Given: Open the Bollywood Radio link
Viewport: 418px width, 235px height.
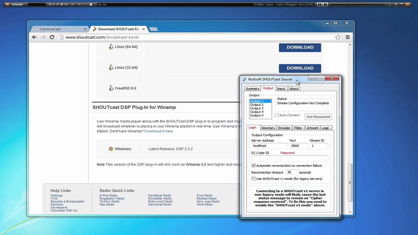Looking at the screenshot, I should point(160,201).
